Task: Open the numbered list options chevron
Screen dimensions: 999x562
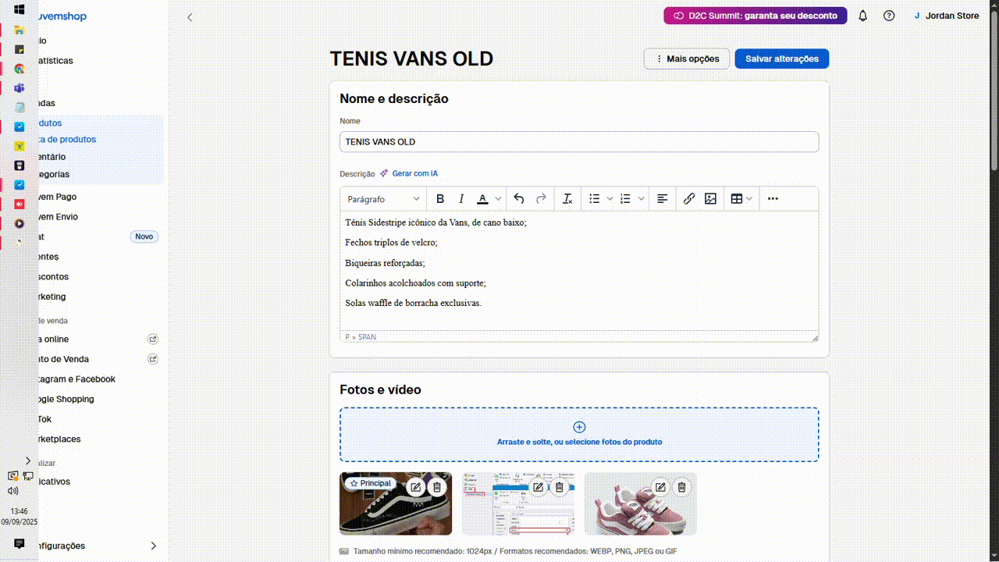Action: point(641,198)
